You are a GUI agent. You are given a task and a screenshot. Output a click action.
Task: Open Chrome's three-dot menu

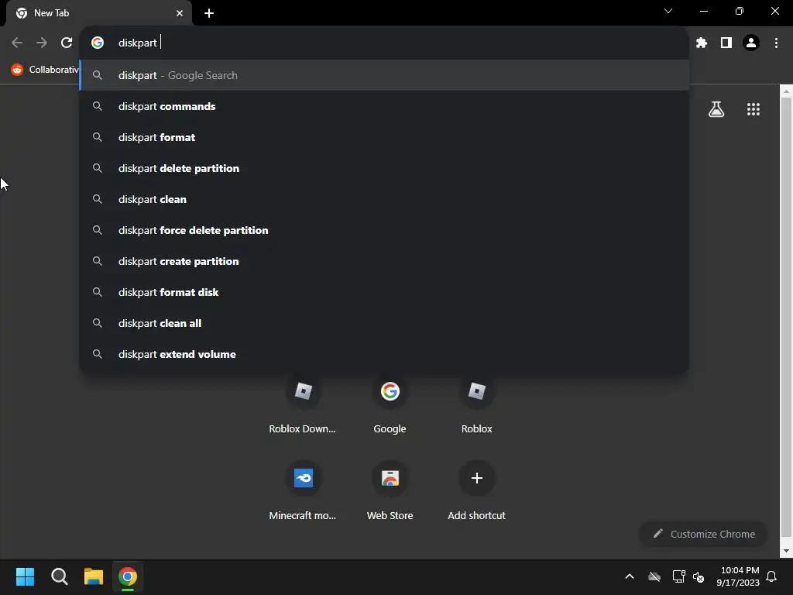pos(776,43)
